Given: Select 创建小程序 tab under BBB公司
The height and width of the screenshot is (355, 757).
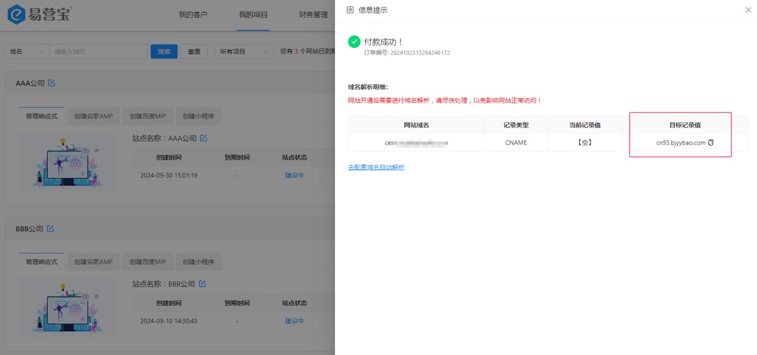Looking at the screenshot, I should coord(198,262).
